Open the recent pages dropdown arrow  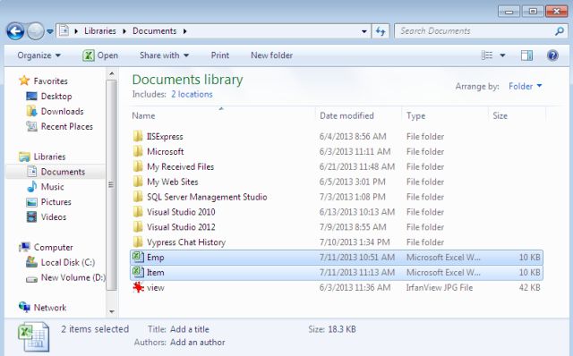(50, 32)
